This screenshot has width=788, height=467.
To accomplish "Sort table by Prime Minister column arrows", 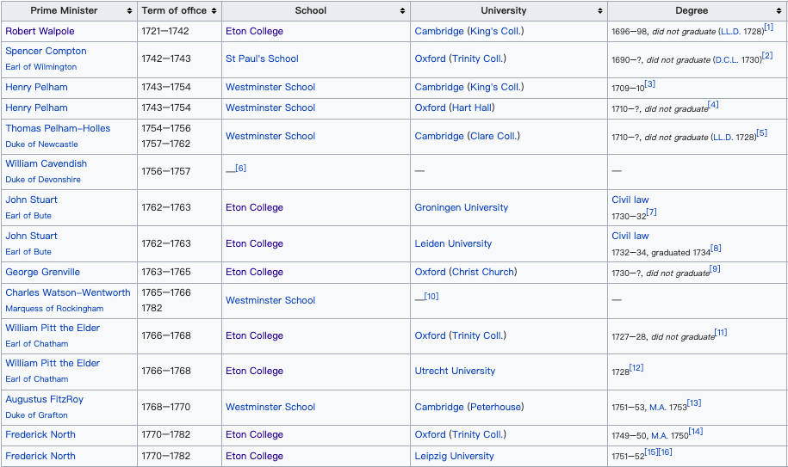I will 130,10.
